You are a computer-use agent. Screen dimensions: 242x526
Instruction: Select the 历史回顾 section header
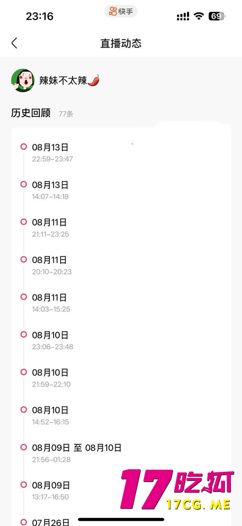point(31,113)
